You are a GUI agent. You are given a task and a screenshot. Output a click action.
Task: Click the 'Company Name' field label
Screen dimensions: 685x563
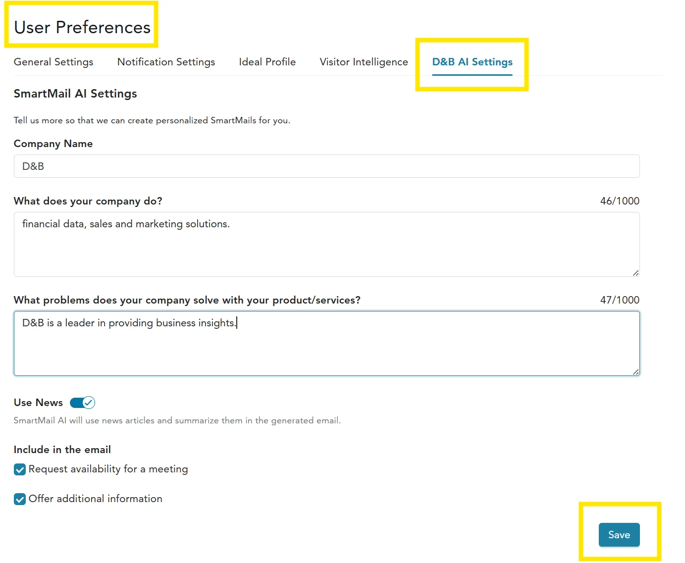(53, 144)
